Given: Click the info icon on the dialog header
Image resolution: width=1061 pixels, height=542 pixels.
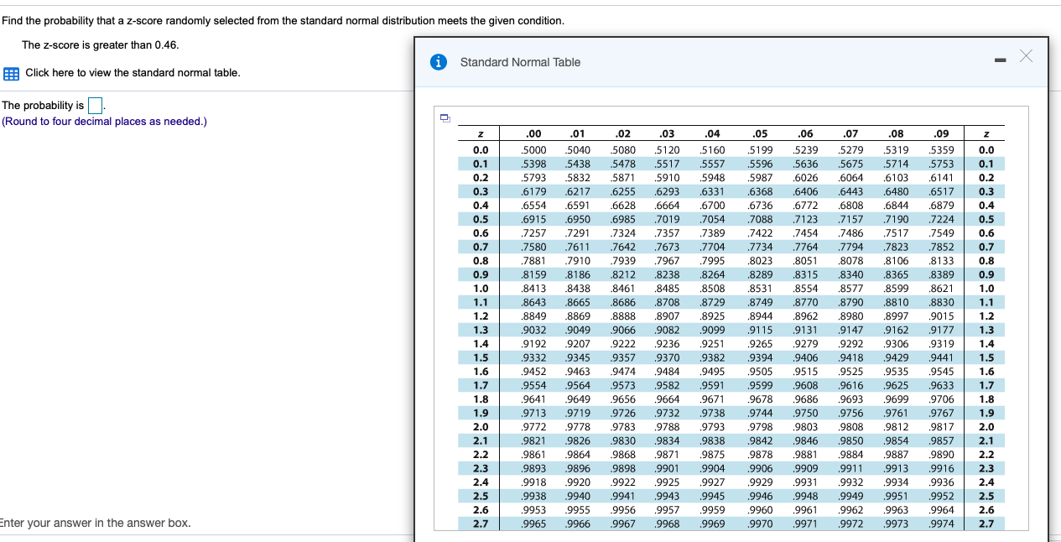Looking at the screenshot, I should coord(437,60).
